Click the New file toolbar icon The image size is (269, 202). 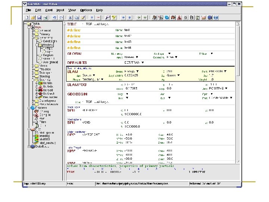[x=27, y=17]
